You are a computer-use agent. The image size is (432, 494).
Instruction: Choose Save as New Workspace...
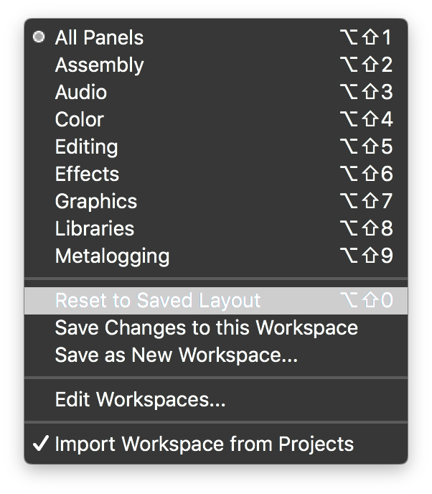(176, 355)
